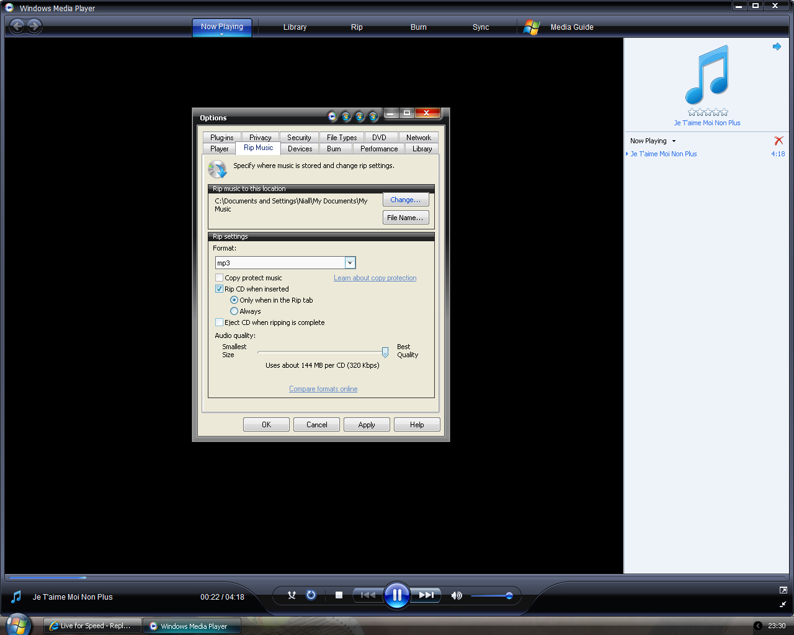This screenshot has width=794, height=635.
Task: Stop playback with the Stop button
Action: (x=339, y=595)
